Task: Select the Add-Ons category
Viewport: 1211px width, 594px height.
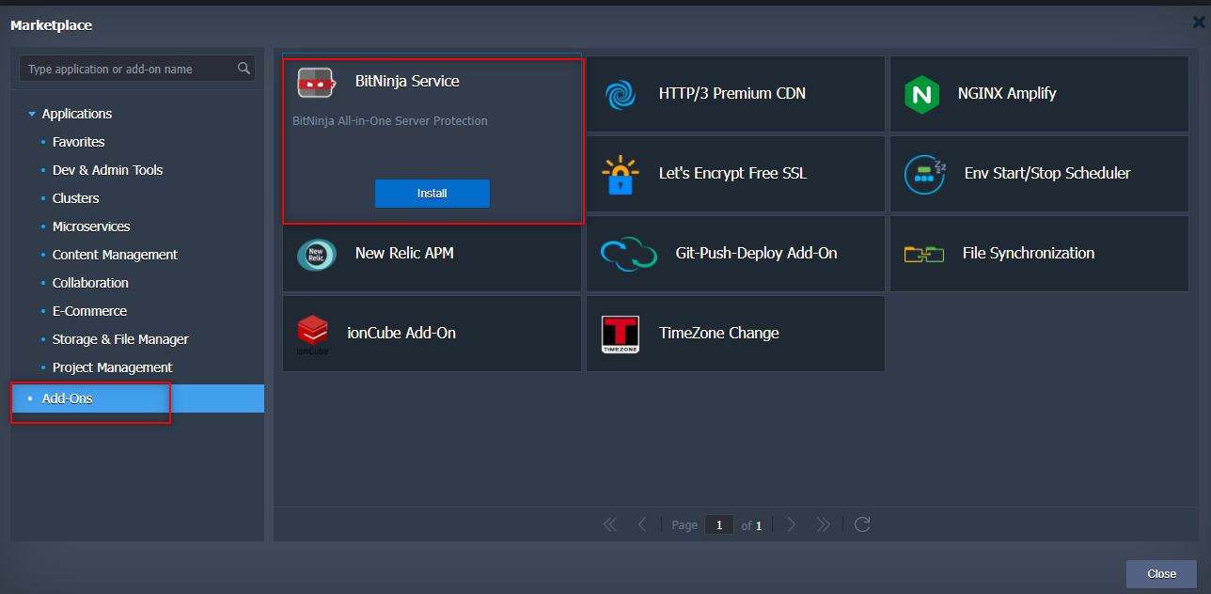Action: [x=137, y=399]
